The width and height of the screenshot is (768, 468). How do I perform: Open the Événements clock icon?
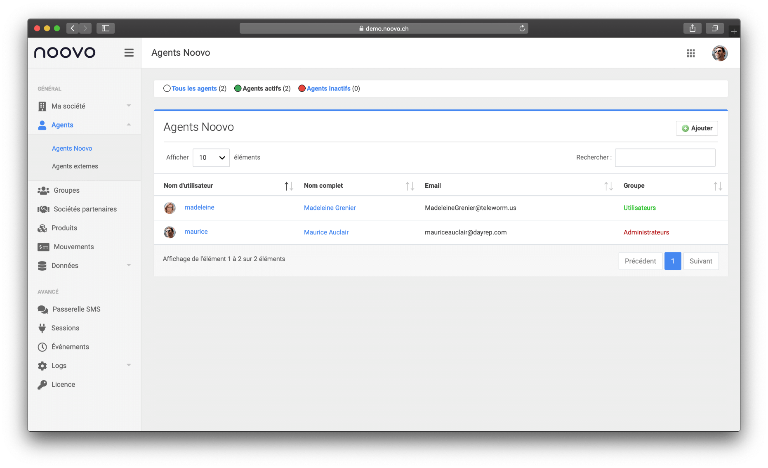click(x=42, y=347)
